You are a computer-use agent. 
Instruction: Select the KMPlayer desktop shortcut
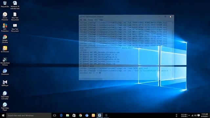pos(5,83)
